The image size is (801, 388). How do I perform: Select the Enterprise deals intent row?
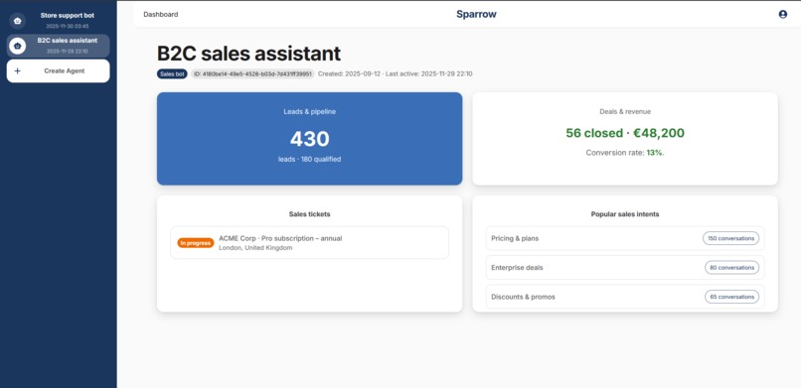(625, 267)
